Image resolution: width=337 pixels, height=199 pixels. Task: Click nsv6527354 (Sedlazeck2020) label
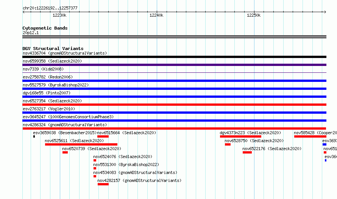pos(52,101)
